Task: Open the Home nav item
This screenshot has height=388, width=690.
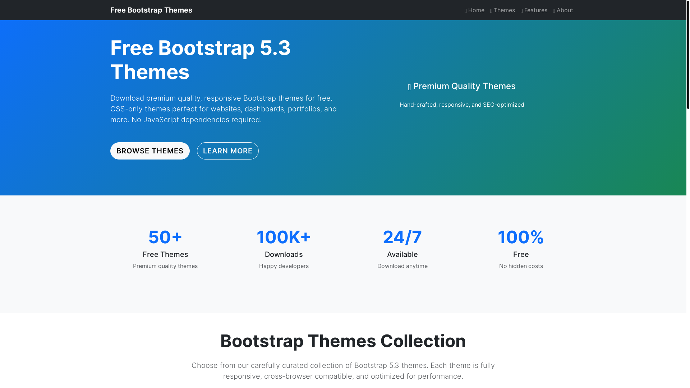Action: pos(474,10)
